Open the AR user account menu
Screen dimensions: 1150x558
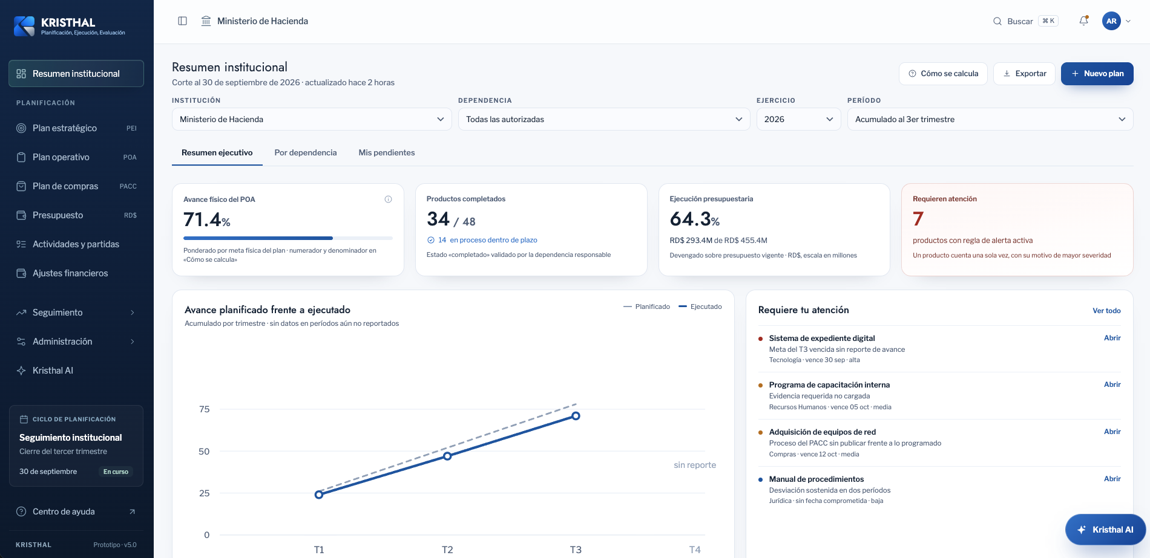[1116, 21]
